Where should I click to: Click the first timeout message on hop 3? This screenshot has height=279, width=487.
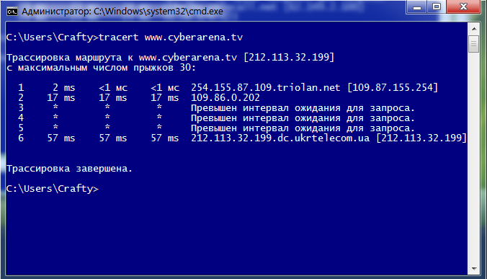click(x=303, y=108)
